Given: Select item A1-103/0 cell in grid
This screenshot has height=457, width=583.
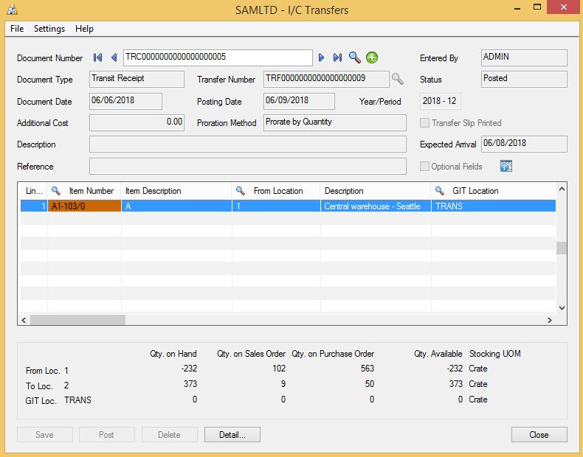Looking at the screenshot, I should 84,206.
